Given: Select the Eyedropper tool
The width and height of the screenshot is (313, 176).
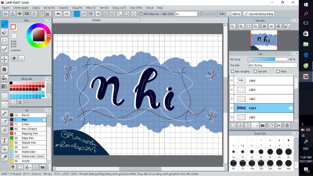Looking at the screenshot, I should point(4,157).
